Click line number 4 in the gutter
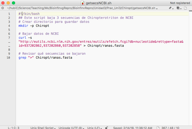Viewport: 192px width, 129px height. point(9,26)
